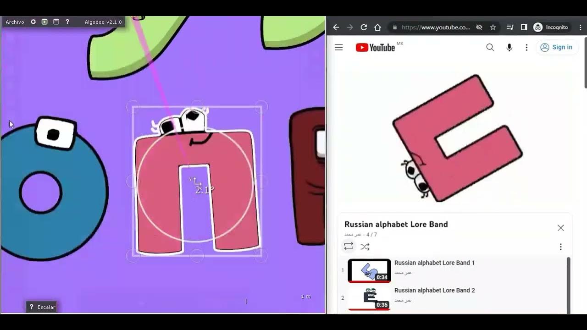The width and height of the screenshot is (587, 330).
Task: Click the Russian alphabet Lore Band playlist title
Action: 396,224
